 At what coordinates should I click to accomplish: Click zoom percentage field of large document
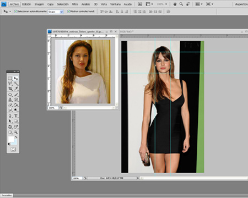pyautogui.click(x=77, y=178)
